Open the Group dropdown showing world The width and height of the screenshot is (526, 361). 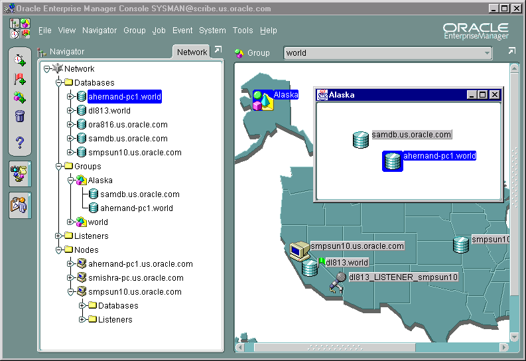pos(487,53)
